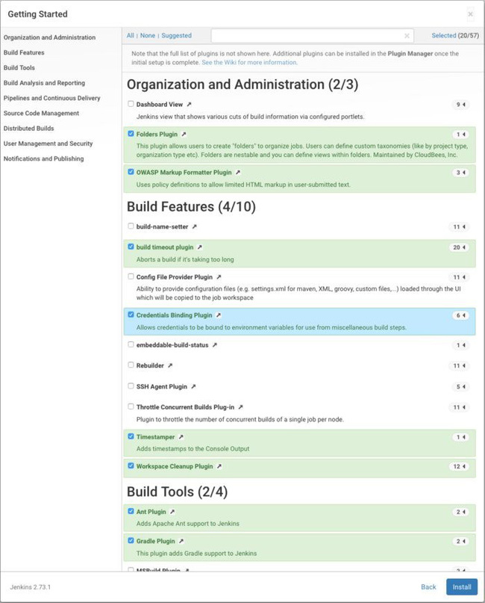
Task: Go Back to previous step
Action: click(x=428, y=587)
